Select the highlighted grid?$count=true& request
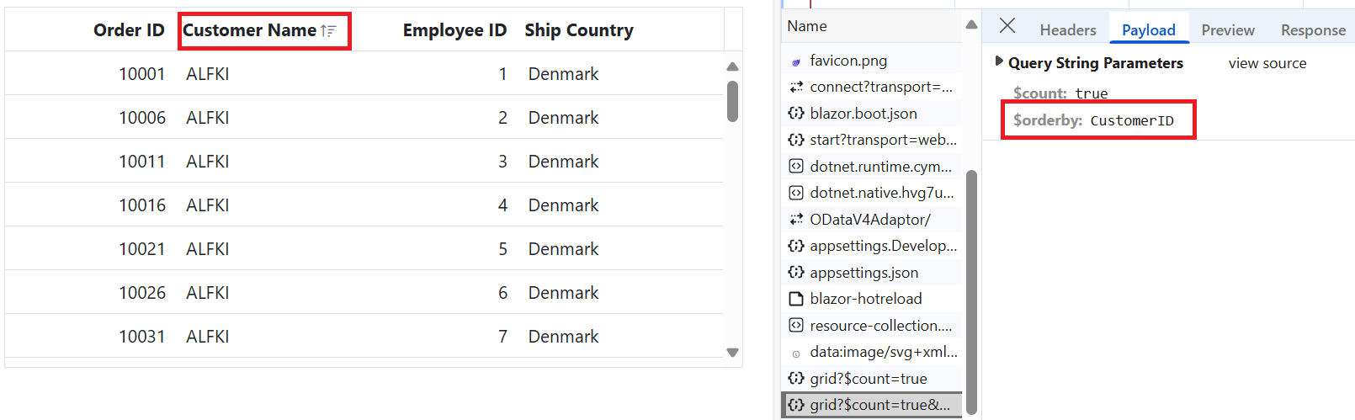Screen dimensions: 1355x420 (873, 405)
